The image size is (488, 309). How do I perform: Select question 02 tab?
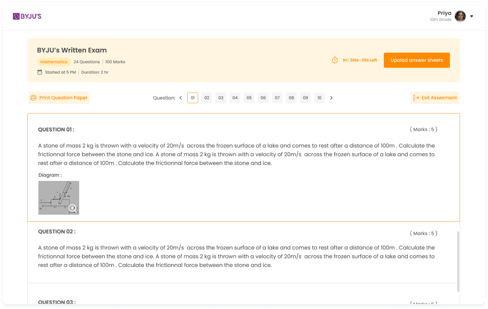[207, 98]
